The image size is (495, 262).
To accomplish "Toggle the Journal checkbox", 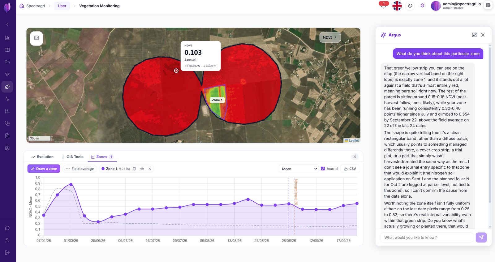I will pyautogui.click(x=323, y=169).
